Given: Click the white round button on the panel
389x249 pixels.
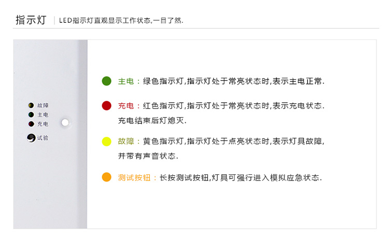Looking at the screenshot, I should tap(65, 123).
